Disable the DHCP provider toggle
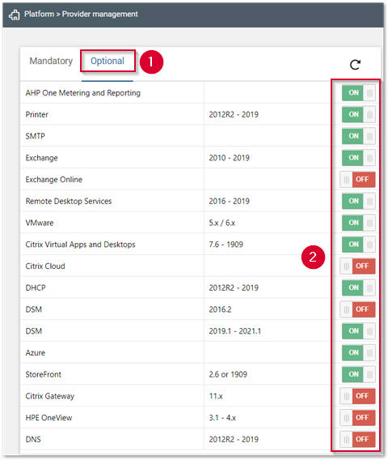 358,287
